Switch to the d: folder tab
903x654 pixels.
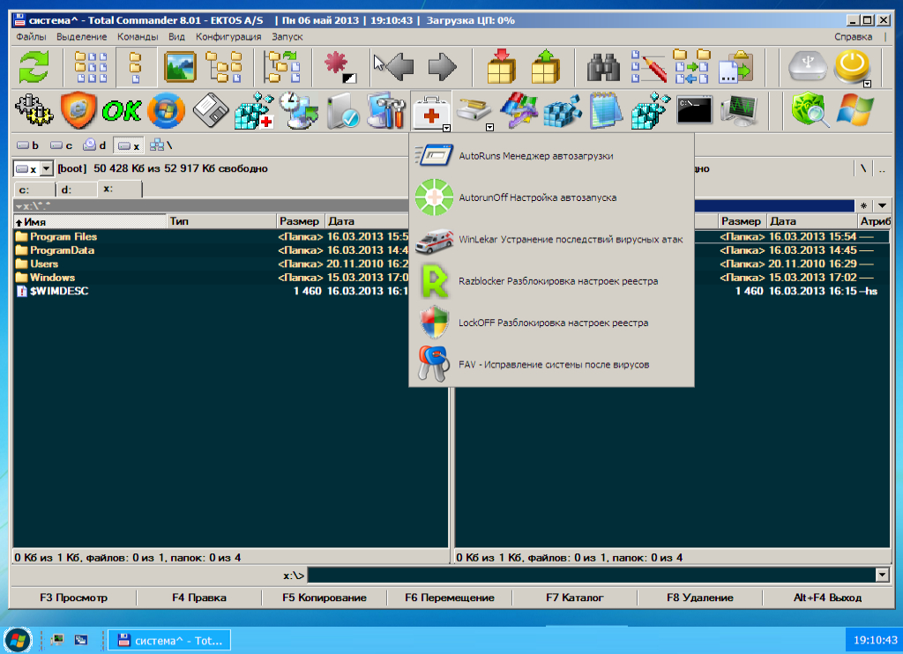pos(78,190)
